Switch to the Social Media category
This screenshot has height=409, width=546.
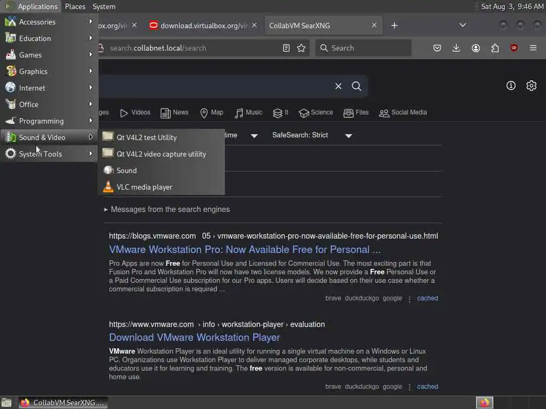[x=403, y=113]
